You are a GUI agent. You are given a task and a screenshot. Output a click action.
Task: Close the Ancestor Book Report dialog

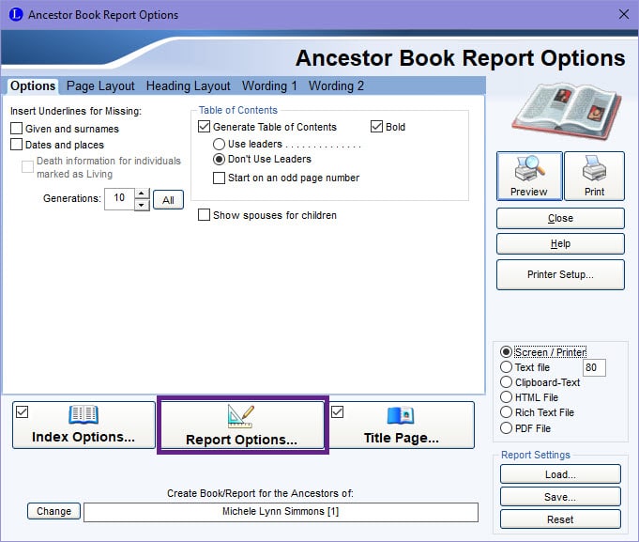pos(623,14)
